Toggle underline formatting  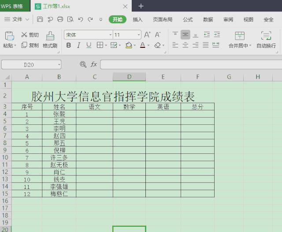[x=89, y=45]
